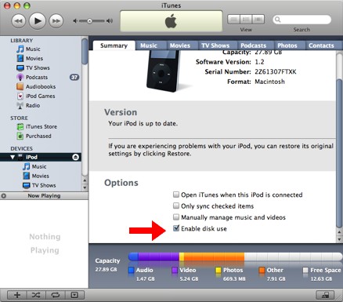Start playback with the Play button
This screenshot has height=302, width=343.
point(38,20)
